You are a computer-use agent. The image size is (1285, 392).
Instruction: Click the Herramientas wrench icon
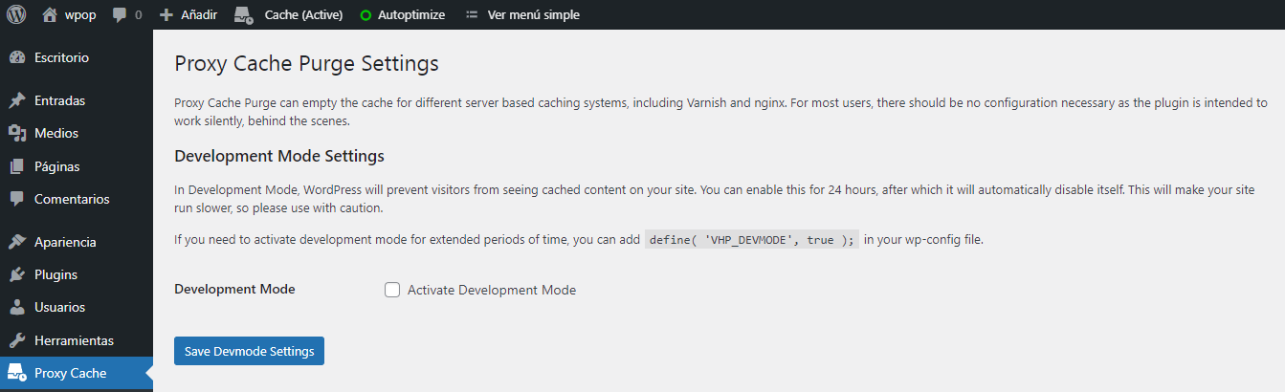[16, 341]
